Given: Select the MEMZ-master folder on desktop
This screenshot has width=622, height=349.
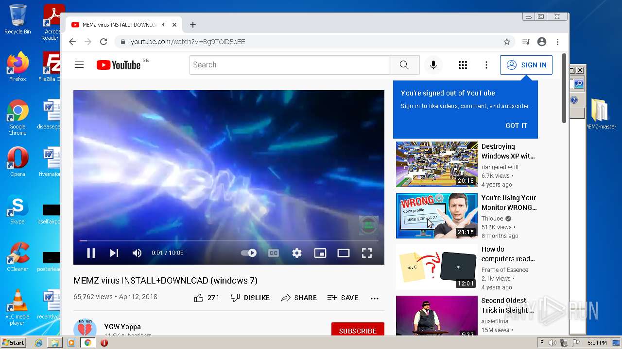Looking at the screenshot, I should coord(601,114).
